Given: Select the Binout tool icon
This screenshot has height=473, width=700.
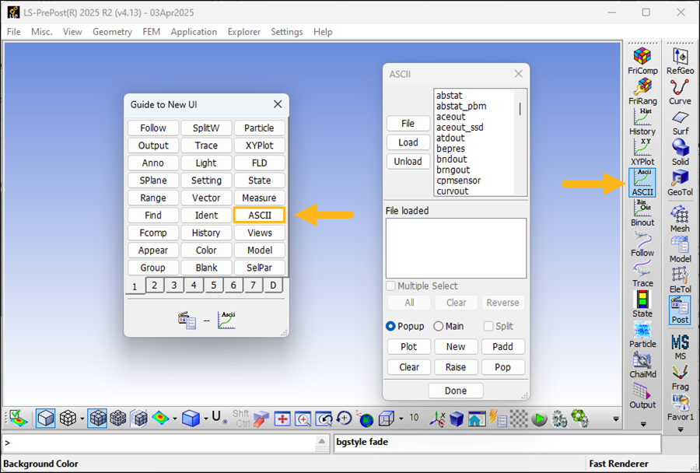Looking at the screenshot, I should coord(642,212).
